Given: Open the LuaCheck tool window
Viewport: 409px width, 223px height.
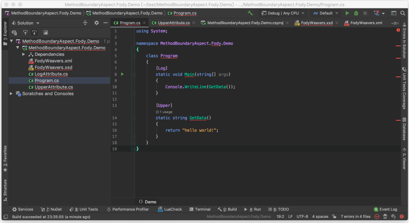Looking at the screenshot, I should 170,209.
